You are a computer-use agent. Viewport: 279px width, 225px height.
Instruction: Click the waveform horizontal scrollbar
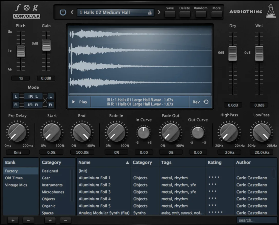pos(140,94)
